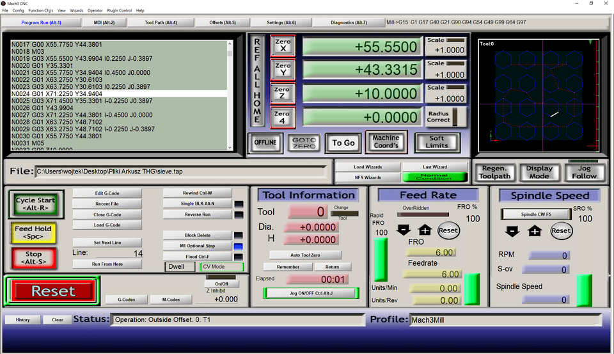Switch to Offsets (Alt-5) tab
Screen dimensions: 614x354
tap(223, 23)
